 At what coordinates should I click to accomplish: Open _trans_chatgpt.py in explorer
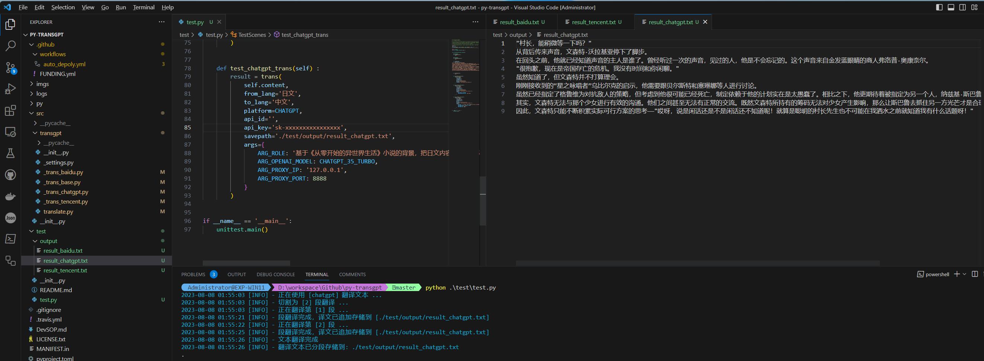pyautogui.click(x=66, y=192)
